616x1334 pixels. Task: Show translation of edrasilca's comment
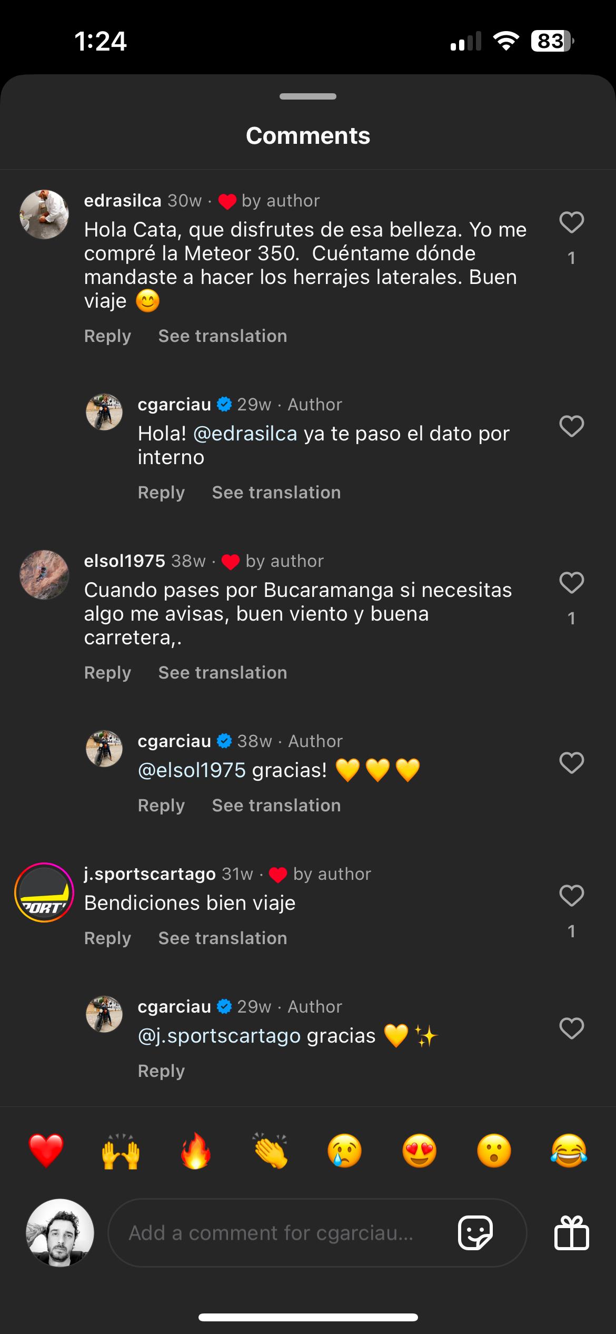(x=223, y=336)
